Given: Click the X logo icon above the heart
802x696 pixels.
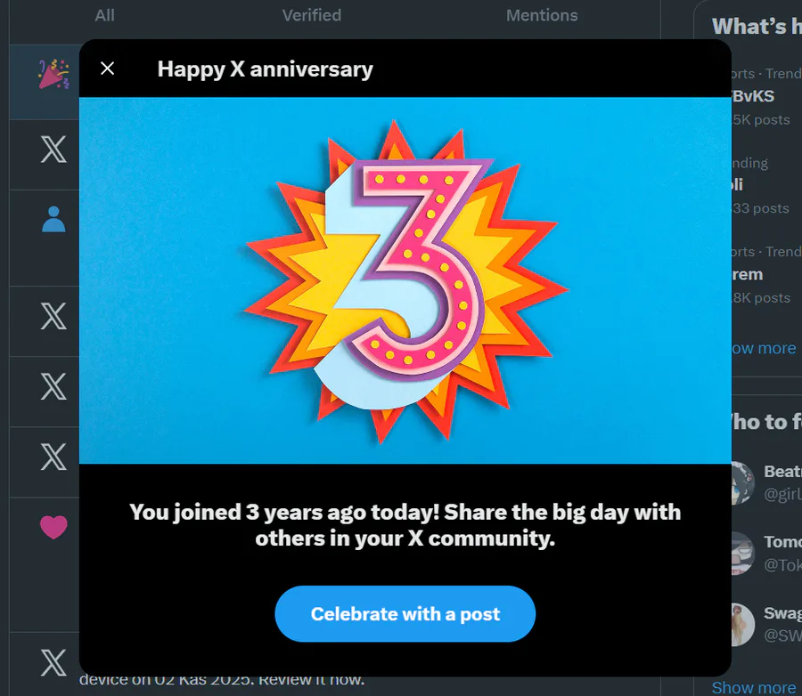Looking at the screenshot, I should tap(53, 457).
